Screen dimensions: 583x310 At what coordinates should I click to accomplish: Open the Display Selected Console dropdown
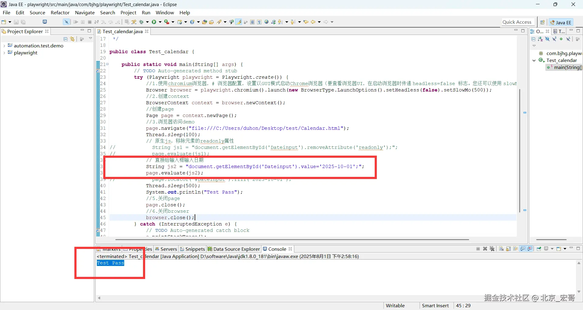[552, 249]
